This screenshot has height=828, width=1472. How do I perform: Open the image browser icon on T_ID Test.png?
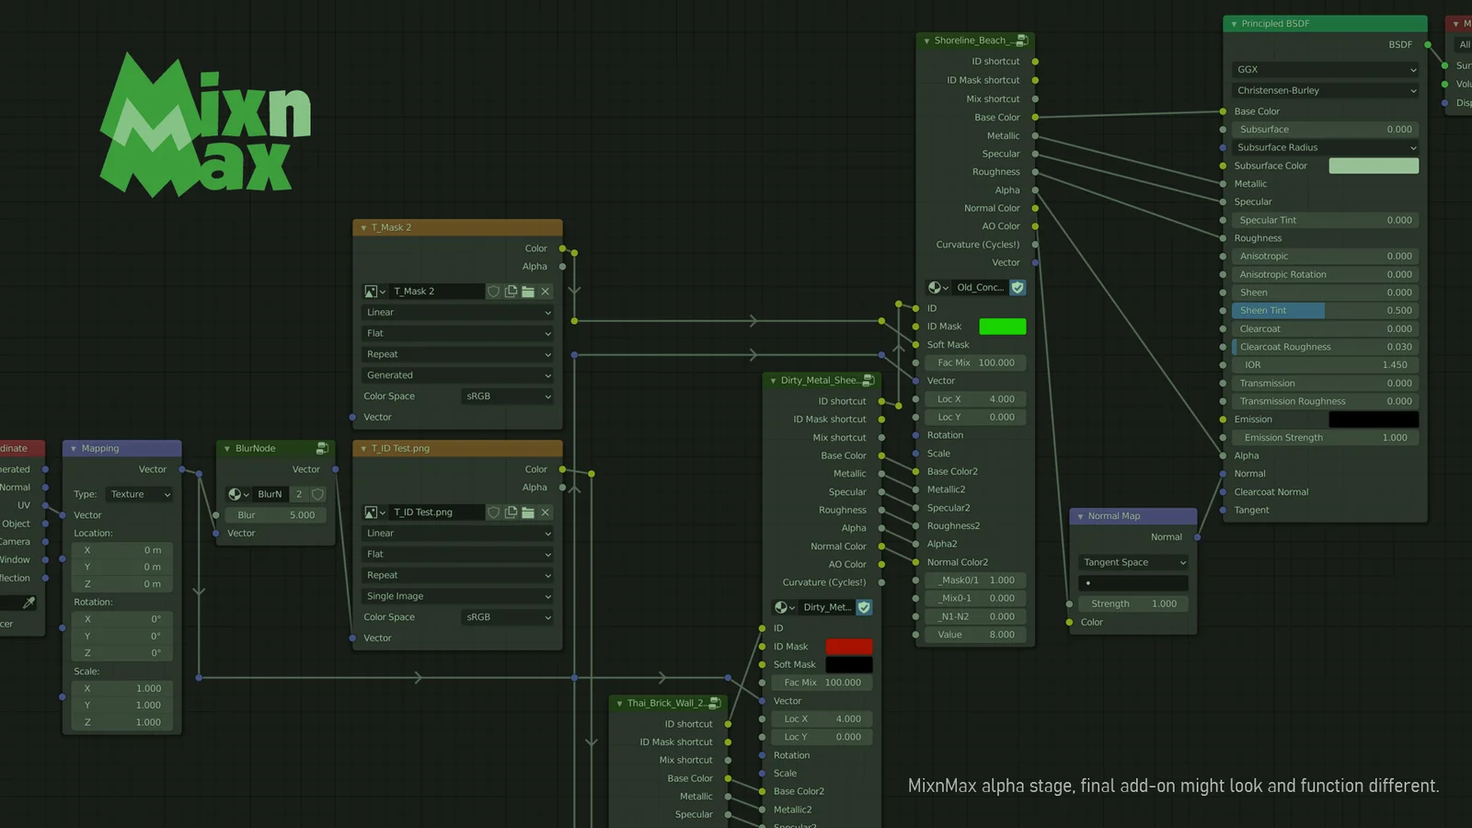[x=374, y=512]
